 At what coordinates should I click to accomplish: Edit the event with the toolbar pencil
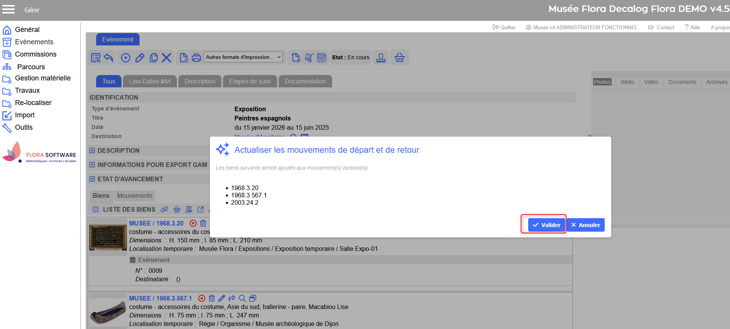pos(140,58)
